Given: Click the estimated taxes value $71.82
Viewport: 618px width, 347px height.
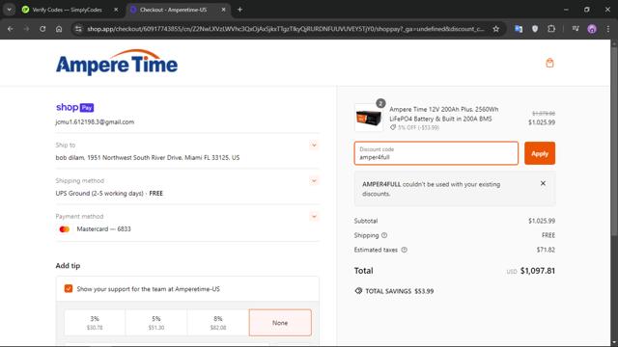Looking at the screenshot, I should (x=546, y=250).
